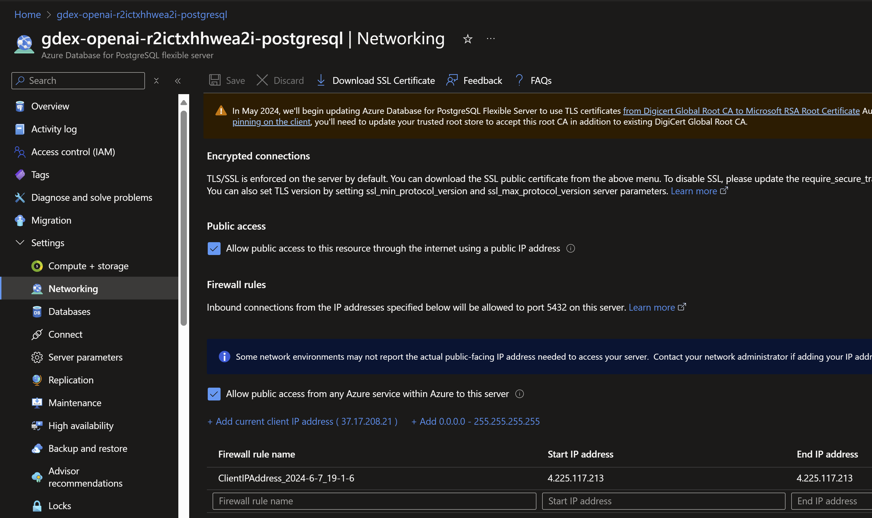The image size is (872, 518).
Task: Collapse the sidebar menu with double chevron
Action: 178,81
